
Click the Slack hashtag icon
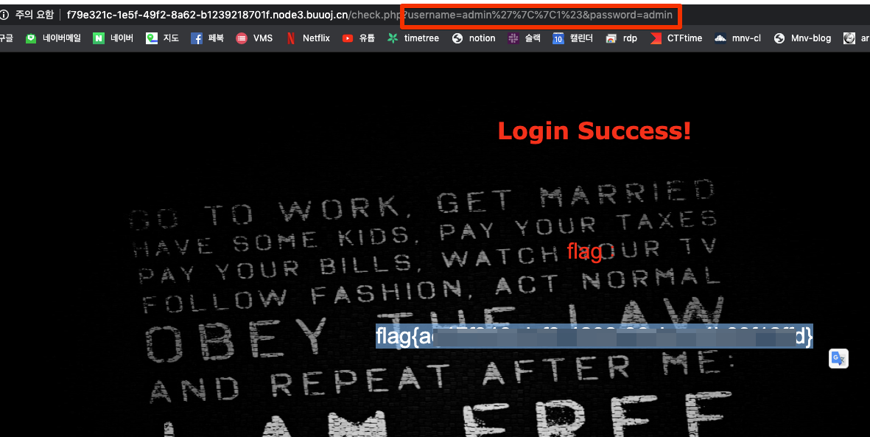point(513,38)
